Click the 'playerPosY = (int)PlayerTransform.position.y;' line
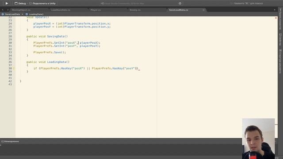This screenshot has height=159, width=283. (72, 27)
